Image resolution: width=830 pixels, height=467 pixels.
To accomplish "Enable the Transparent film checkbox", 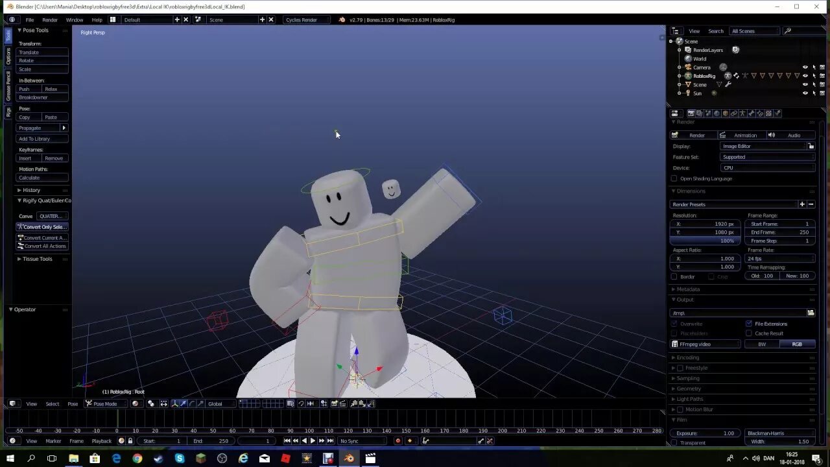I will [674, 442].
